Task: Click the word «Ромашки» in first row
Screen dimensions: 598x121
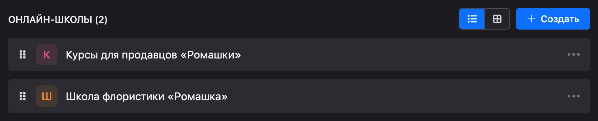Action: (211, 55)
